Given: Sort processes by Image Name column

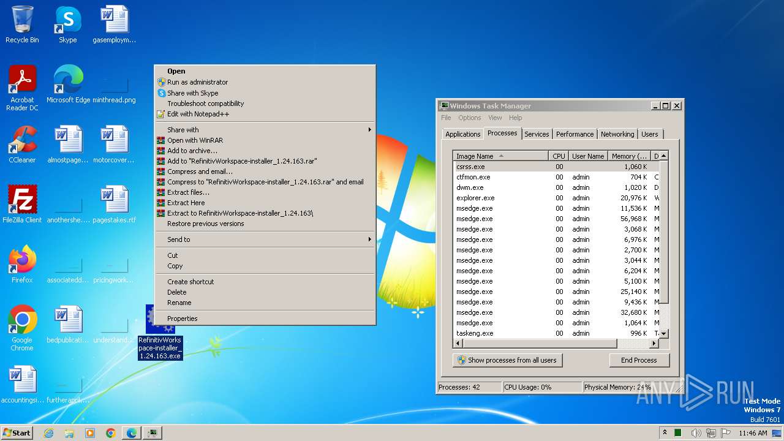Looking at the screenshot, I should coord(500,156).
